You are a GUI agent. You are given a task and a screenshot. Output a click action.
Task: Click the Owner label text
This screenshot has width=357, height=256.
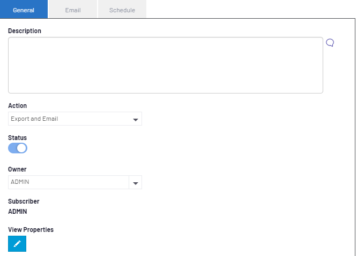point(17,169)
